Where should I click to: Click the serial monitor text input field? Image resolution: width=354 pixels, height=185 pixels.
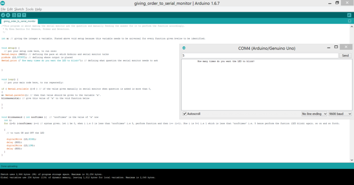pyautogui.click(x=259, y=55)
